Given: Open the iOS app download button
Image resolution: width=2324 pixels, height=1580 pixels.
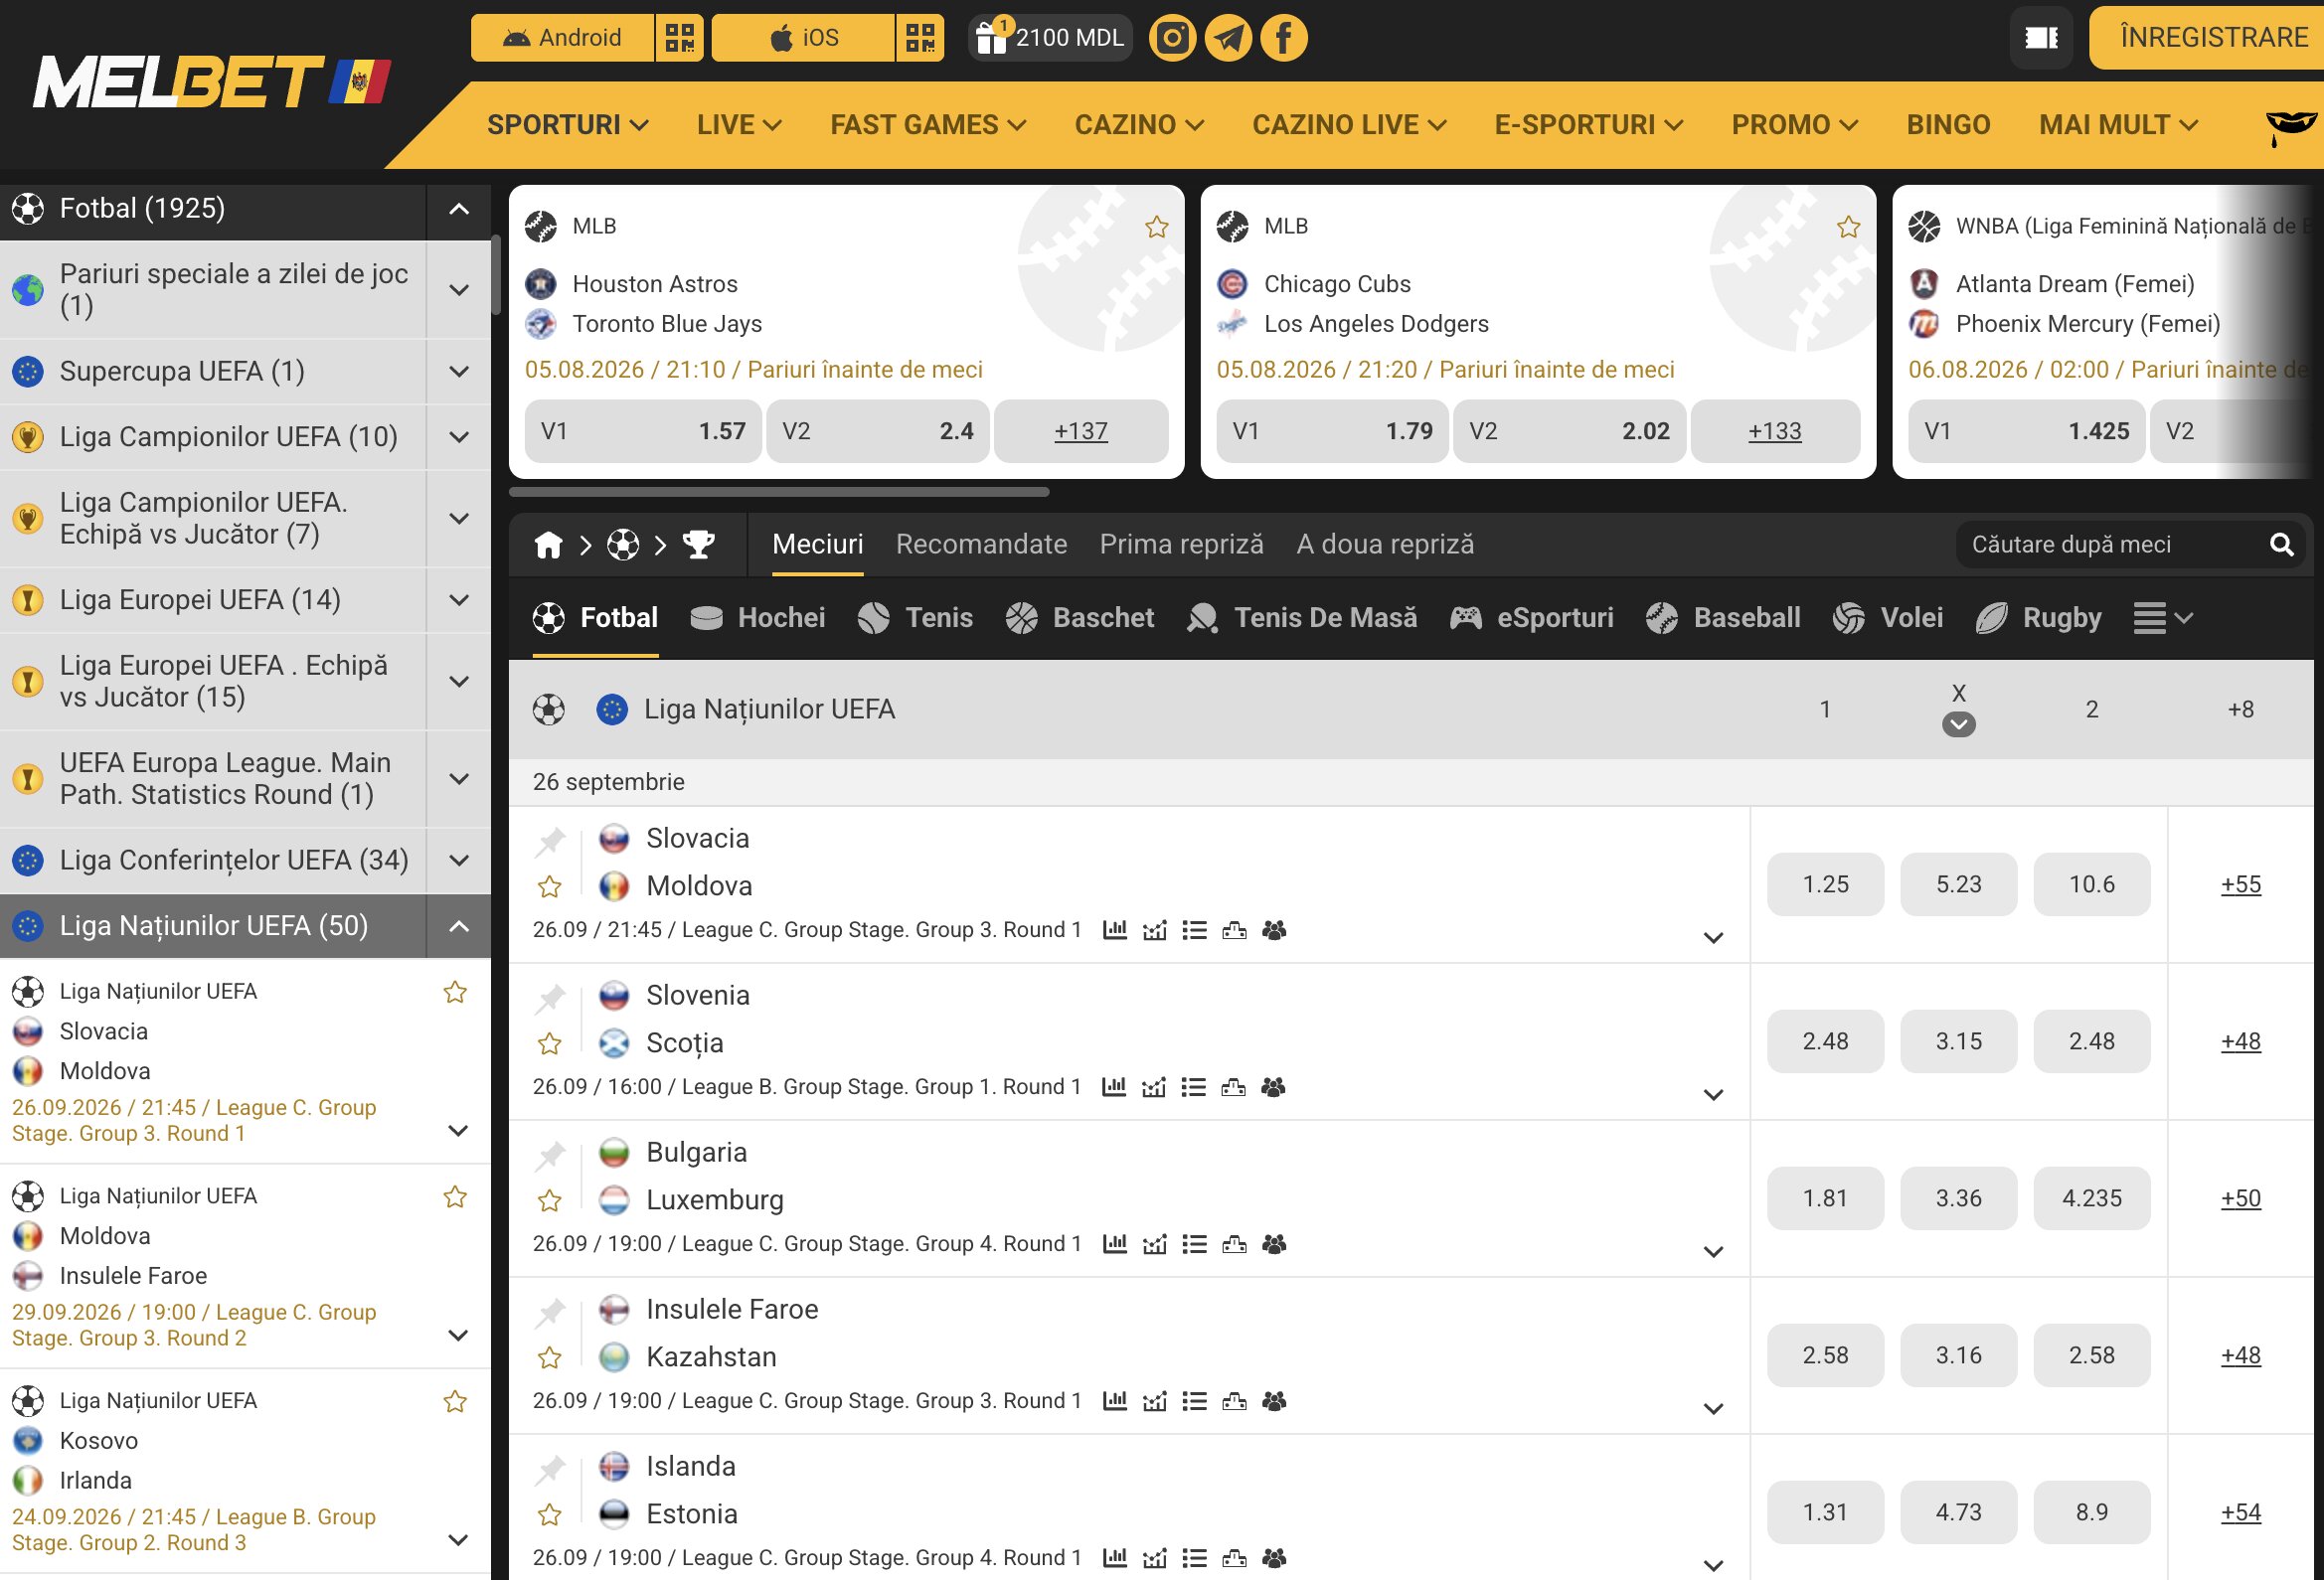Looking at the screenshot, I should pos(803,38).
